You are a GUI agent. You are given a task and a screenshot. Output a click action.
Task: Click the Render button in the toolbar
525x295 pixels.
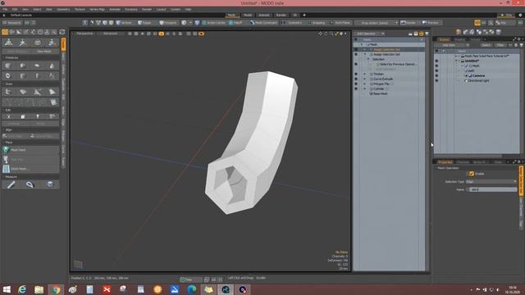409,23
